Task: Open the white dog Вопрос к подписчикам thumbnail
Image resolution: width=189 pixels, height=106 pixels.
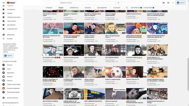Action: coord(115,72)
